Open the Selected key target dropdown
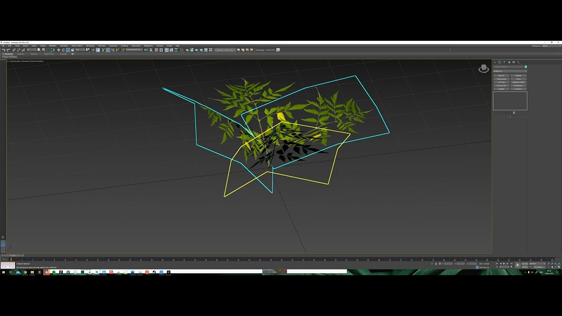 point(537,264)
